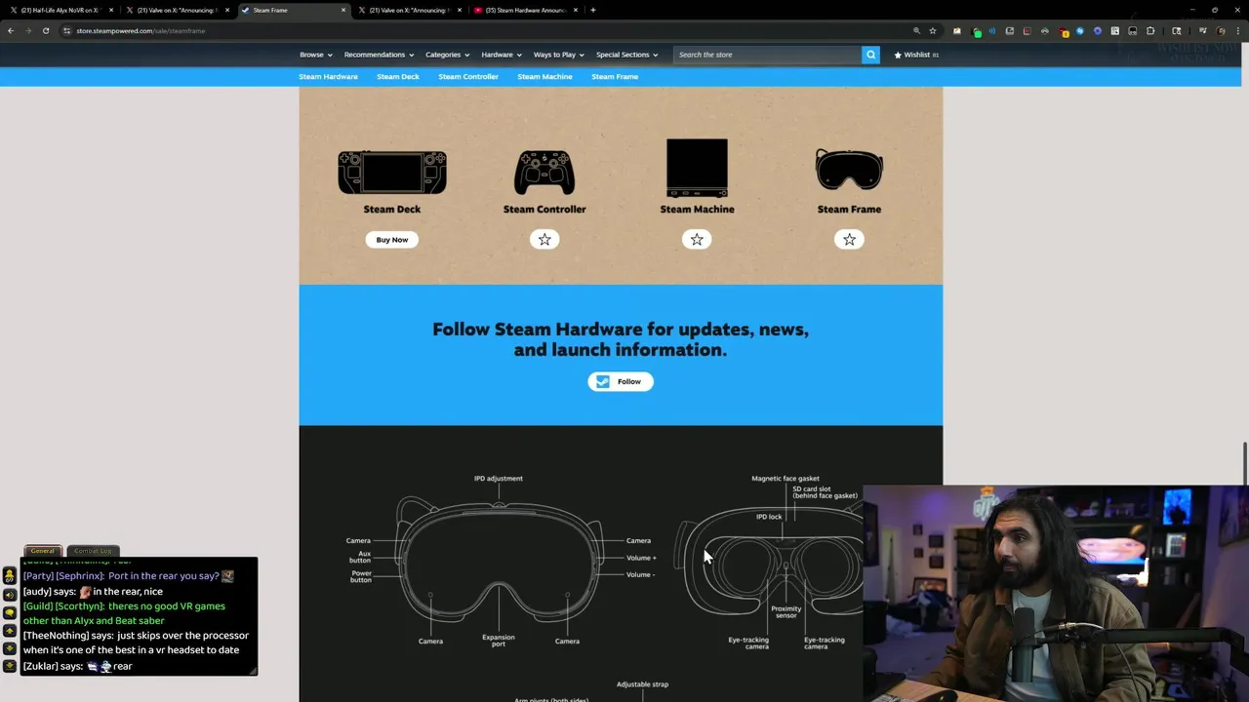Click the green badge extension icon
Viewport: 1249px width, 702px height.
978,32
